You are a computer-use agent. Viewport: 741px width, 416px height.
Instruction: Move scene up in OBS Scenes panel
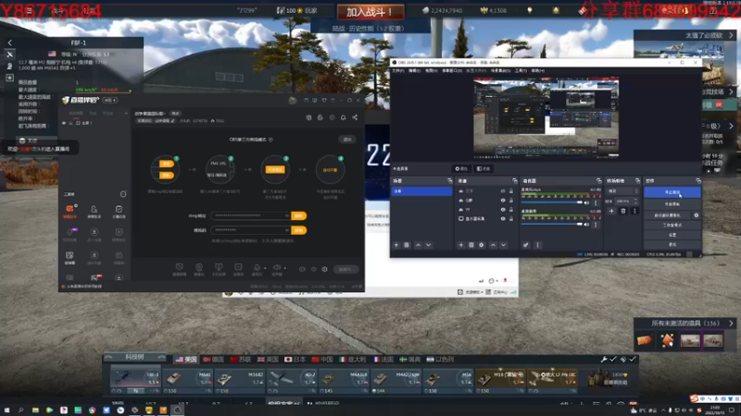[x=418, y=245]
